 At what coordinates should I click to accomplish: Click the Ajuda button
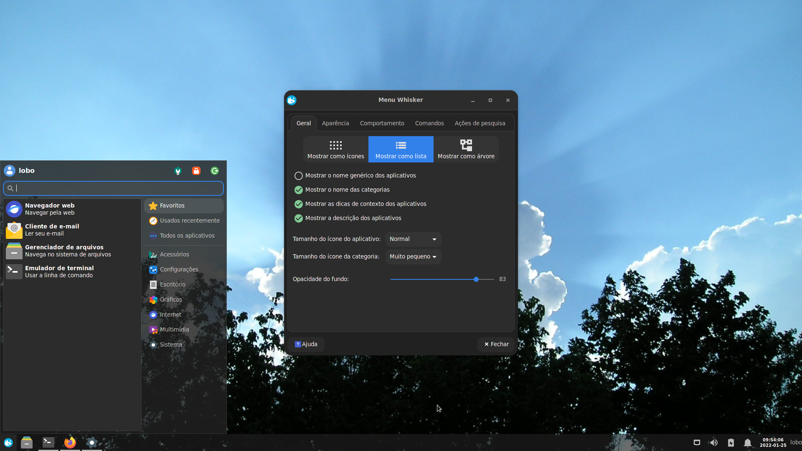306,344
